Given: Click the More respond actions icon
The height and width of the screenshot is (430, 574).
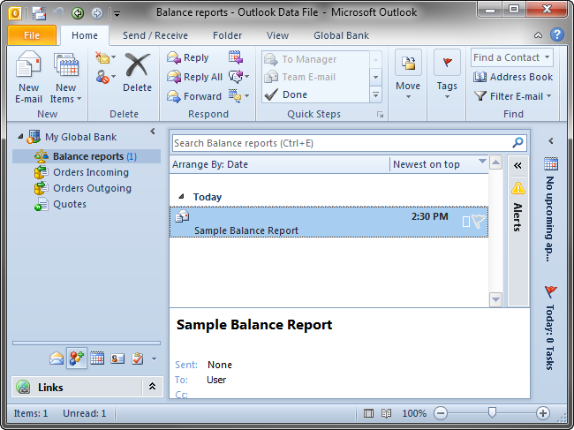Looking at the screenshot, I should [235, 96].
